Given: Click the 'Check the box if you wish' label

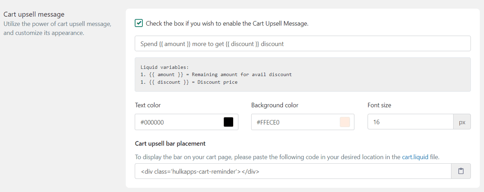Looking at the screenshot, I should 227,23.
